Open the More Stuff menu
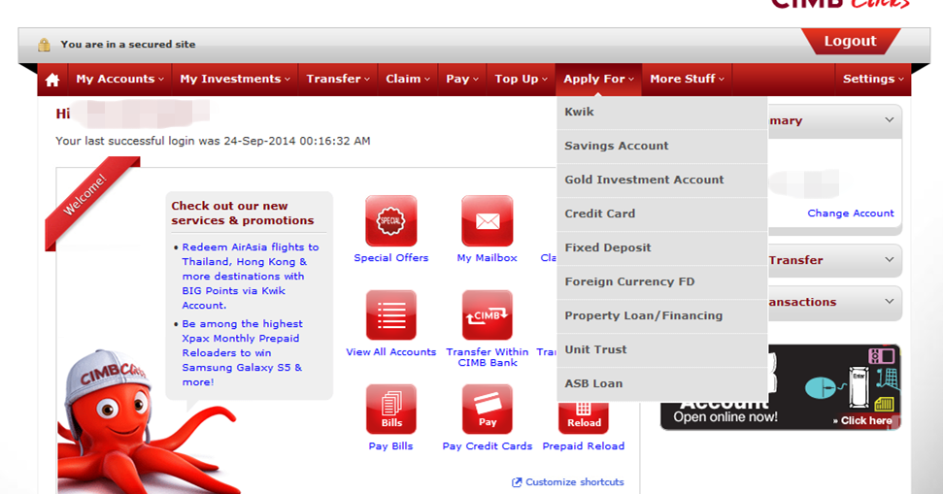The height and width of the screenshot is (494, 943). point(687,79)
